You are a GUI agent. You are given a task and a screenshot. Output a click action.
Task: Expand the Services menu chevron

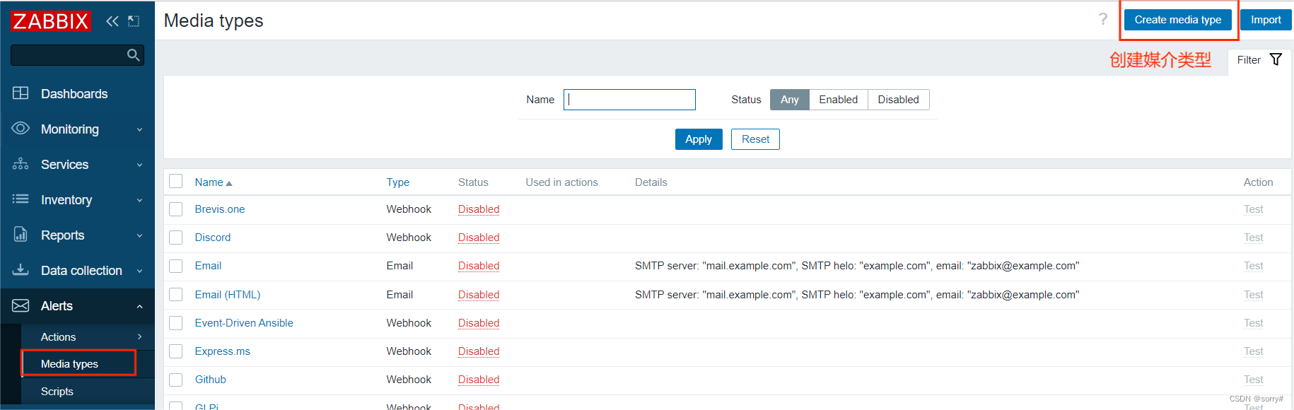[x=139, y=165]
